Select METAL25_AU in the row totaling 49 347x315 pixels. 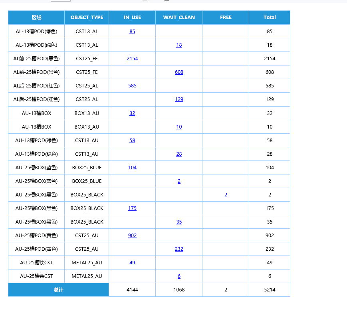[x=87, y=263]
